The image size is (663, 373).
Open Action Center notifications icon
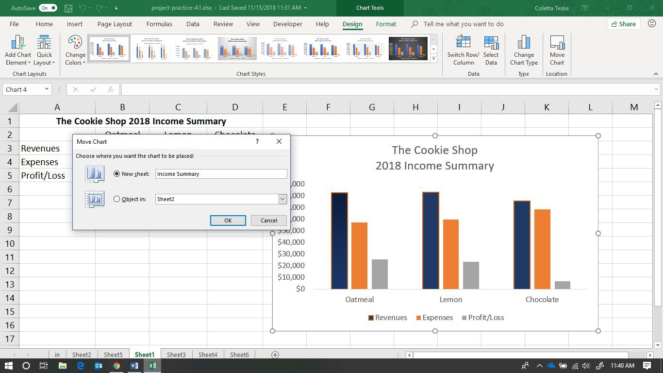[647, 366]
